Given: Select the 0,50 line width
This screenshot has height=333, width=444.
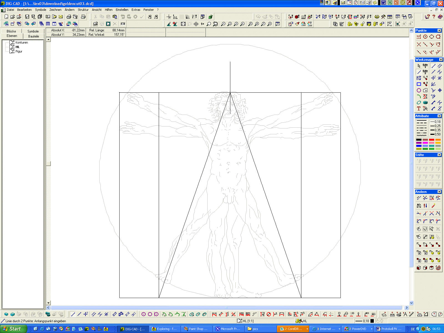Looking at the screenshot, I should point(435,134).
